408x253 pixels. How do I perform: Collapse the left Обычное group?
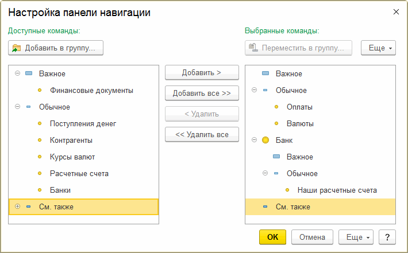[17, 107]
